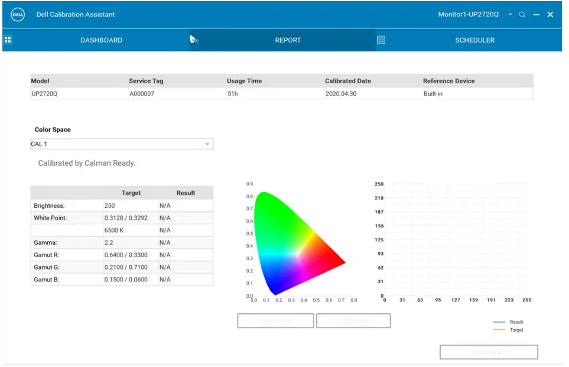Click the right button below the gamut diagram
The width and height of the screenshot is (569, 367).
(353, 321)
